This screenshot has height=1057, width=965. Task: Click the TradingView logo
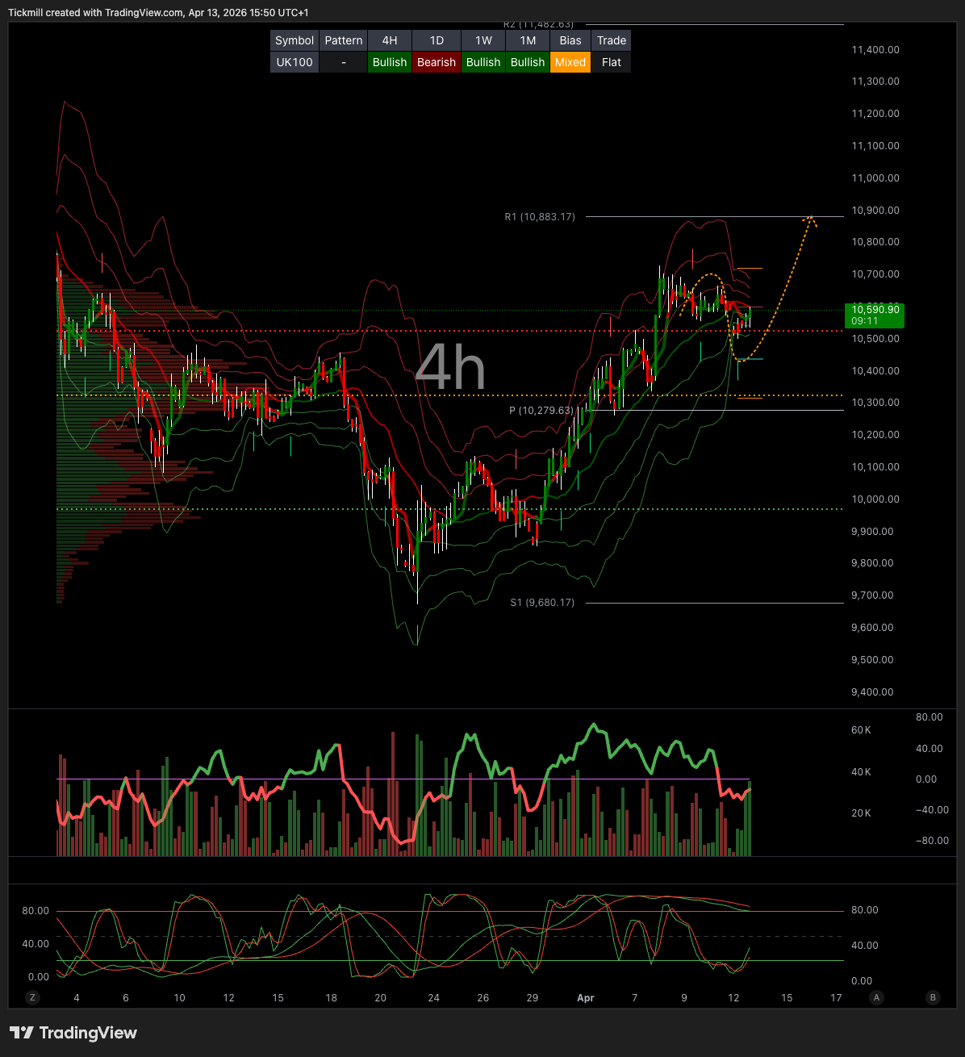[x=73, y=1033]
